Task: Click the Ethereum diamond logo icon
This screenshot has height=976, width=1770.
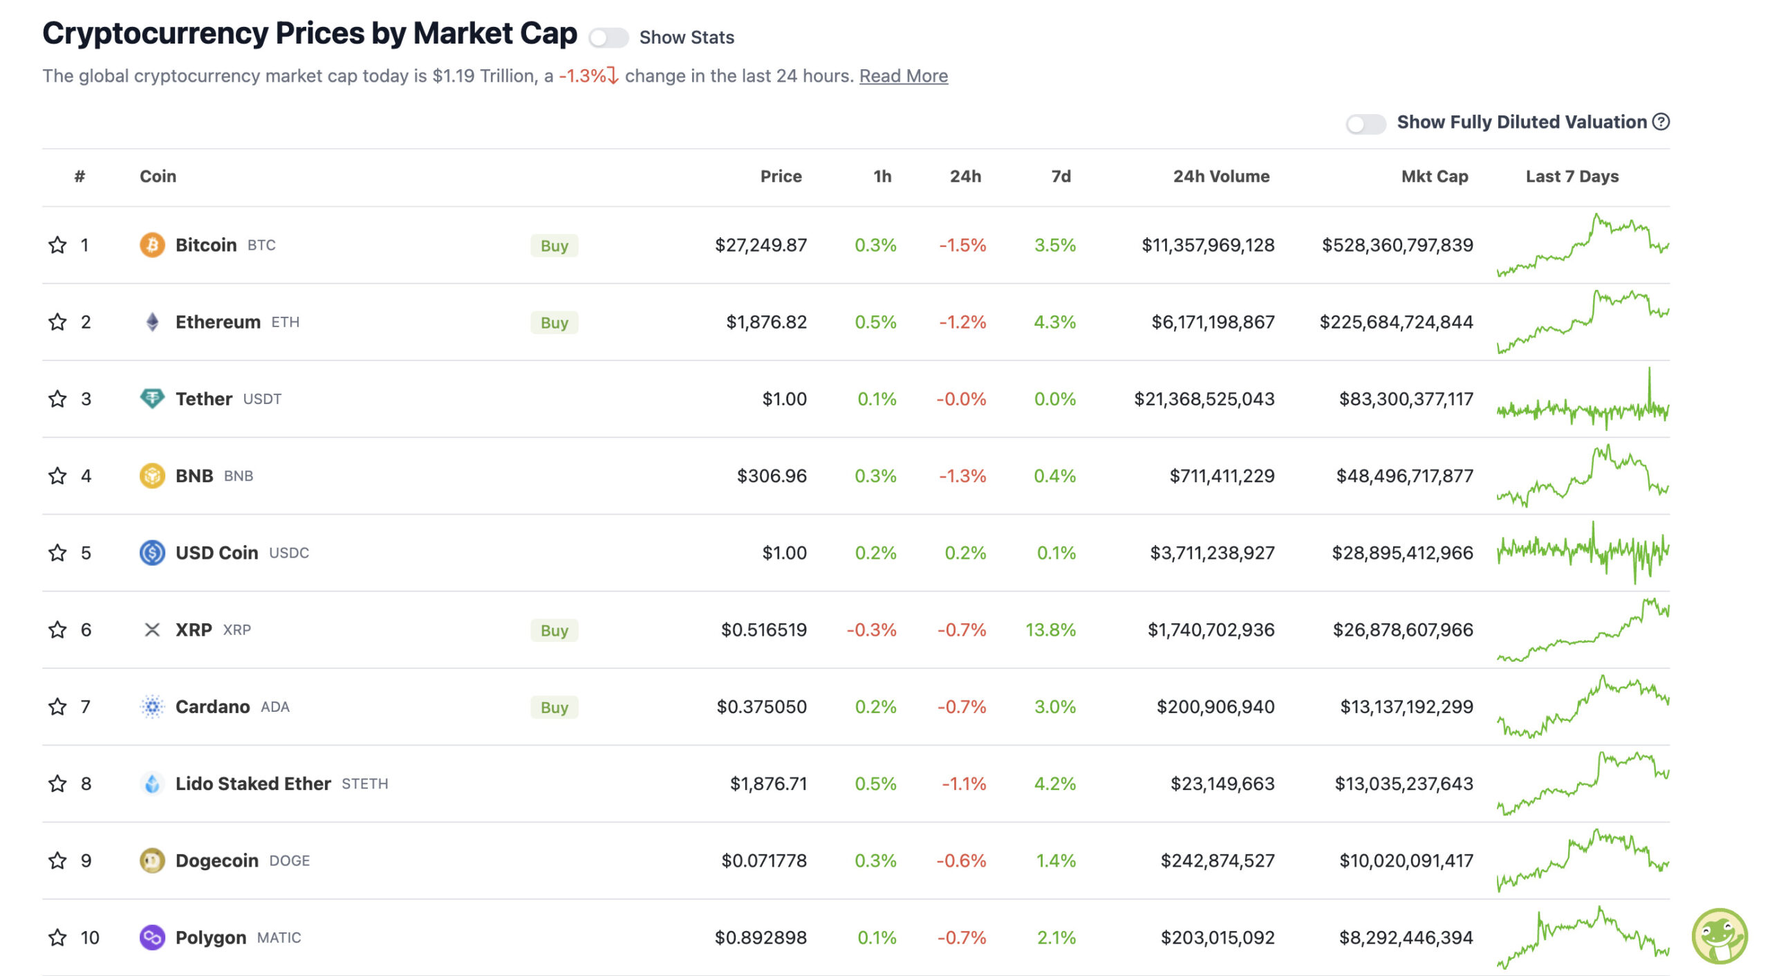Action: click(152, 322)
